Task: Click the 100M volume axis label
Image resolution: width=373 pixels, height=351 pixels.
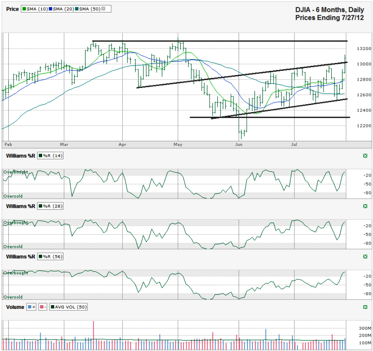Action: (365, 343)
